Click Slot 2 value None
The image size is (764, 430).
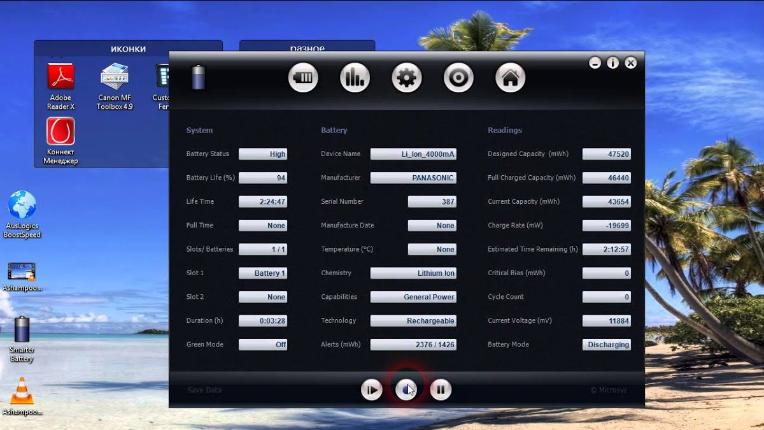tap(263, 297)
